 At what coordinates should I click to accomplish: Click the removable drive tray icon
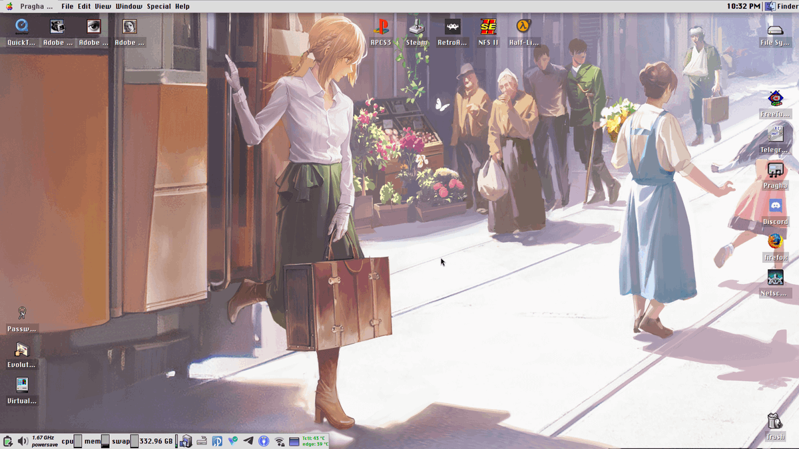point(202,441)
